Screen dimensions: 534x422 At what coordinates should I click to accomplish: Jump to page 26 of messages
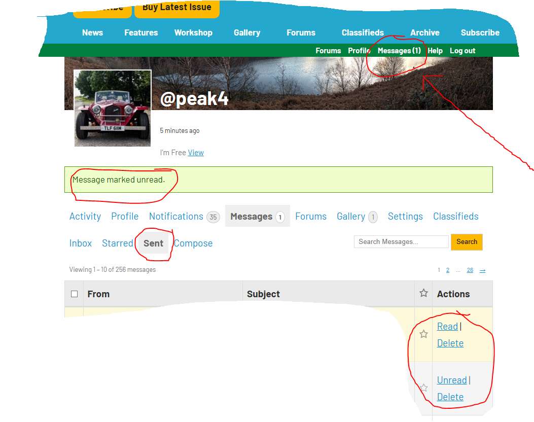coord(470,270)
